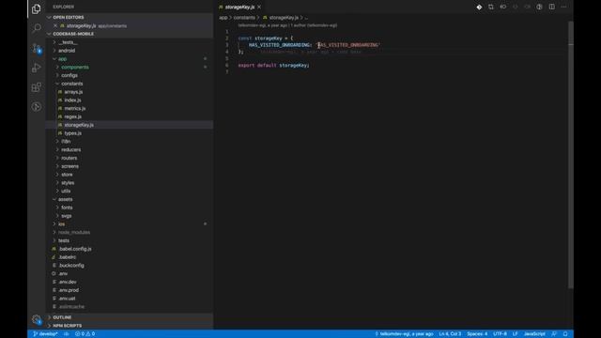The image size is (601, 338).
Task: Collapse the app folder
Action: pos(130,58)
